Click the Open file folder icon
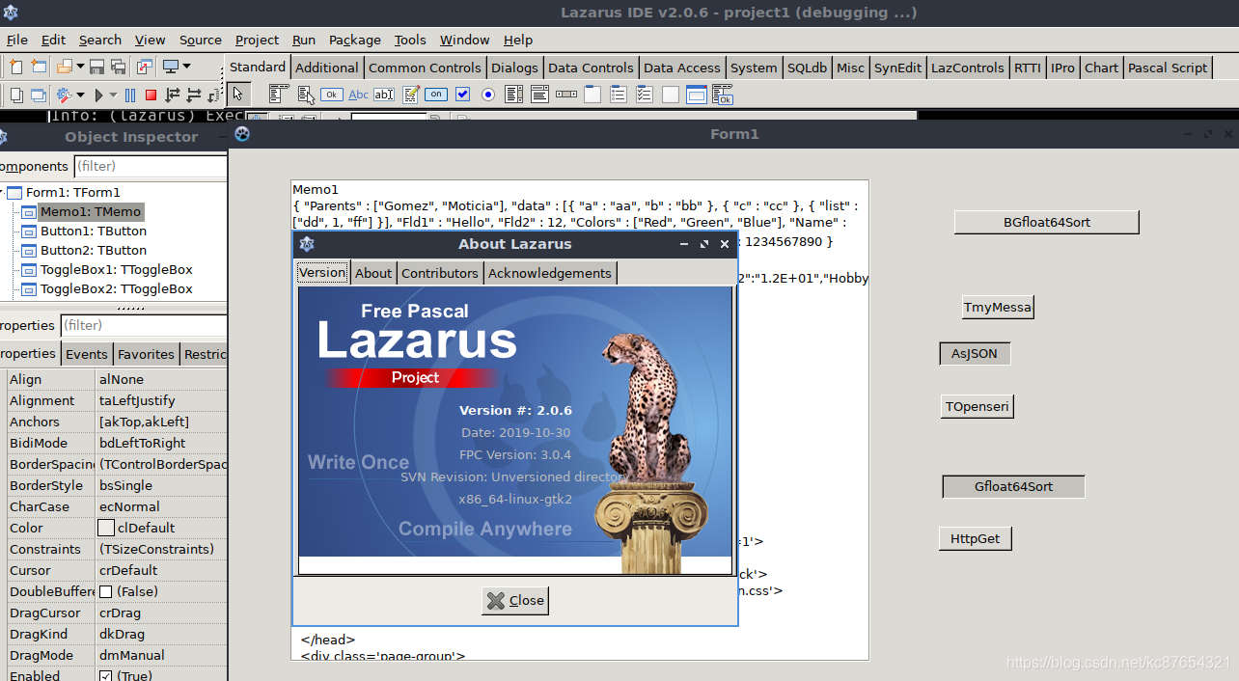The width and height of the screenshot is (1239, 681). coord(65,67)
